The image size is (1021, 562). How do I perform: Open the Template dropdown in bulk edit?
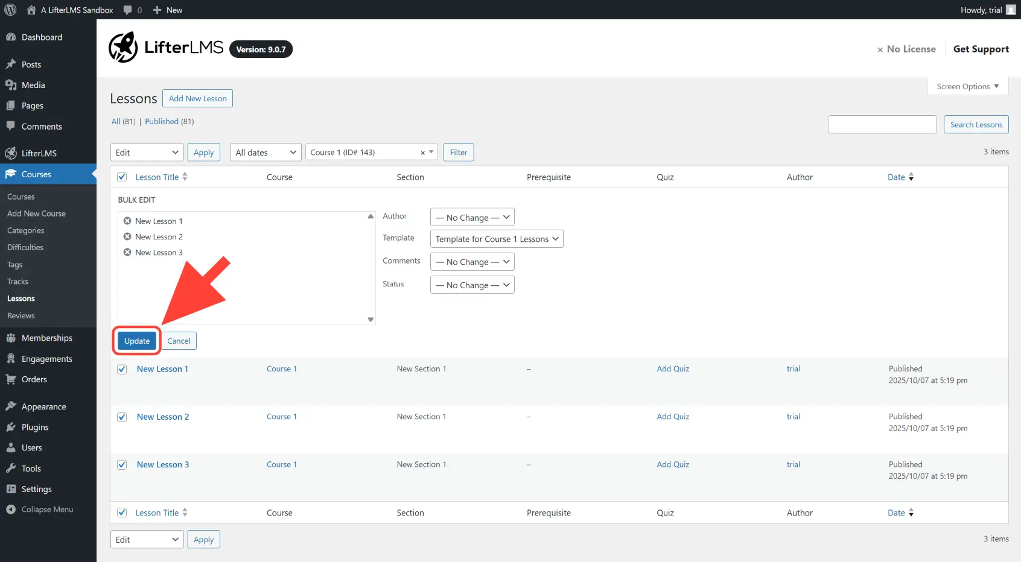[x=496, y=239]
